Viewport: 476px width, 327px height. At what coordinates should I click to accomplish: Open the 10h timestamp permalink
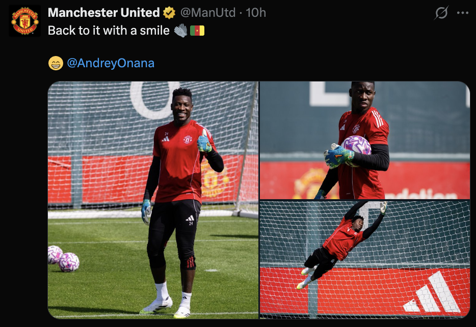(x=256, y=13)
